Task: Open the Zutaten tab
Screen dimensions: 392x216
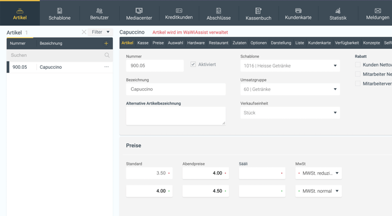Action: pos(239,43)
